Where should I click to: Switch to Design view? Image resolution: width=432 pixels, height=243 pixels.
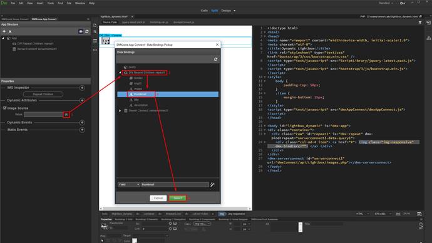pyautogui.click(x=226, y=11)
